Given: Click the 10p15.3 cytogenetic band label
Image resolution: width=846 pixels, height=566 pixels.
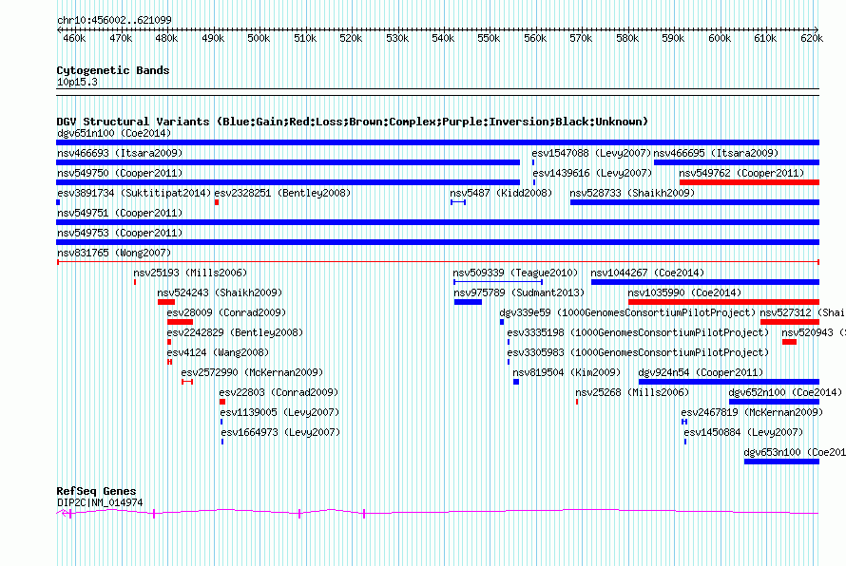Looking at the screenshot, I should point(77,82).
